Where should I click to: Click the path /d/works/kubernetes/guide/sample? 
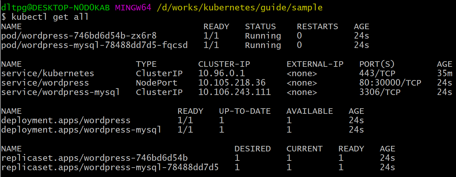point(240,7)
